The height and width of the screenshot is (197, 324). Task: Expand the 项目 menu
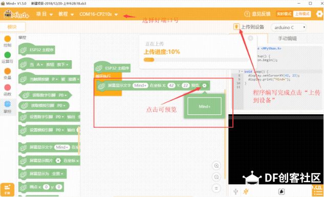click(x=45, y=14)
